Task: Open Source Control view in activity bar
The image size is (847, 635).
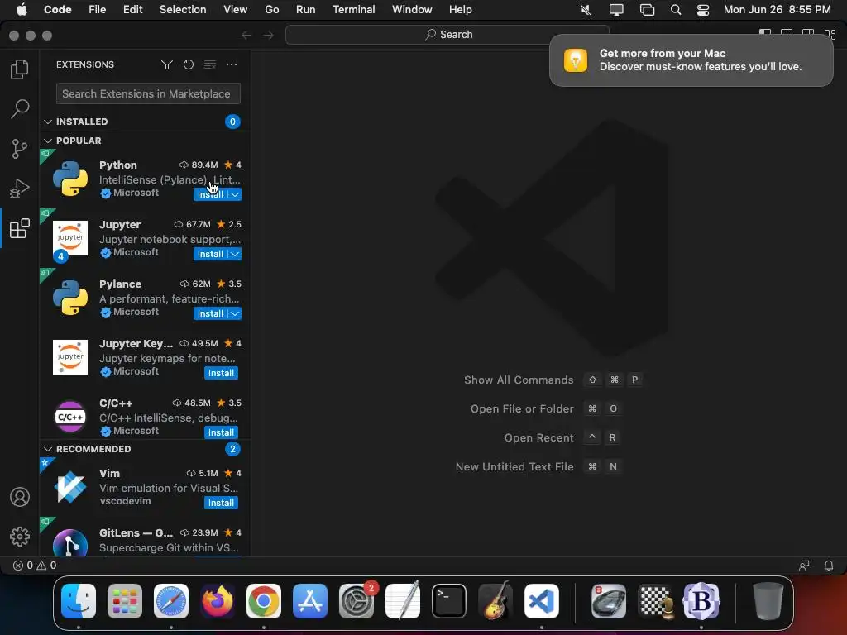Action: [x=20, y=149]
